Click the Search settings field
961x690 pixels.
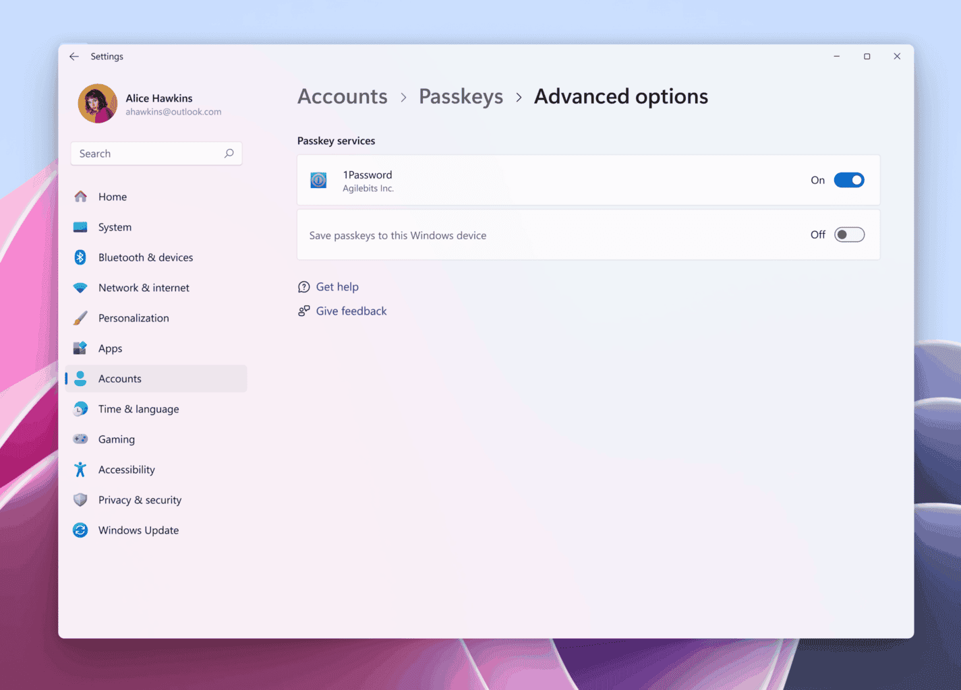156,154
